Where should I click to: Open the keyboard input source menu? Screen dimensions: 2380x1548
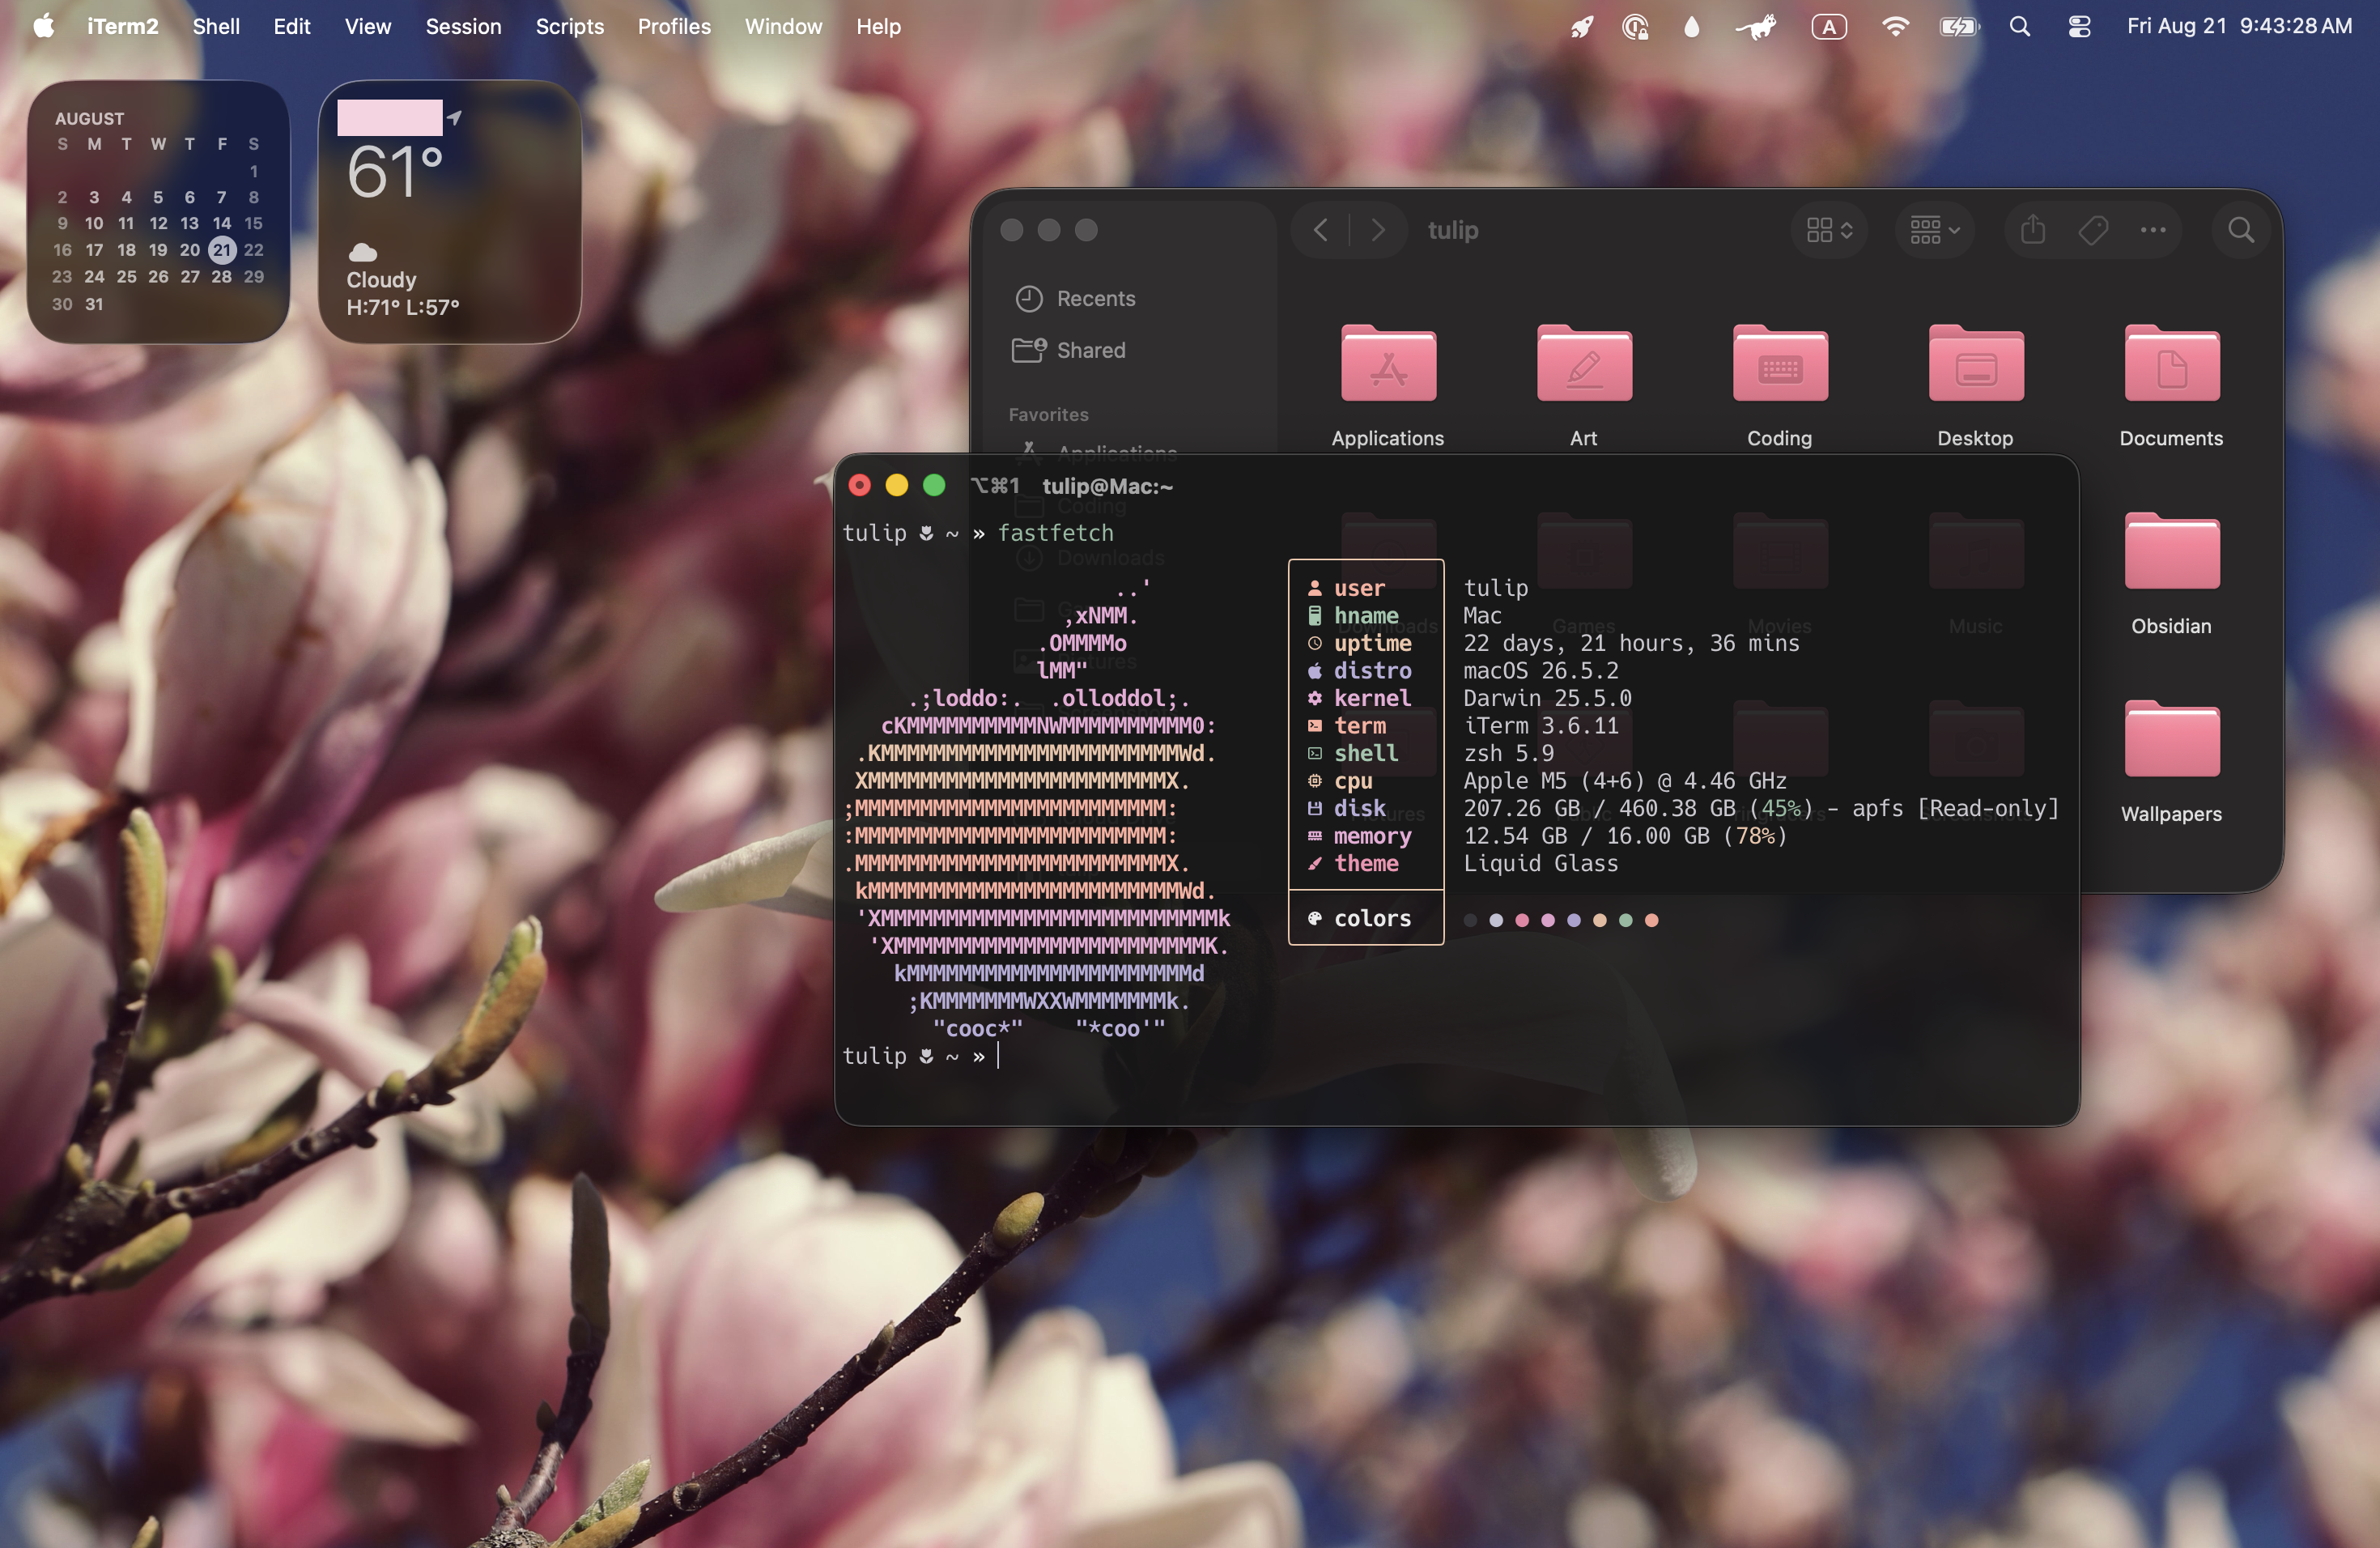click(x=1829, y=27)
